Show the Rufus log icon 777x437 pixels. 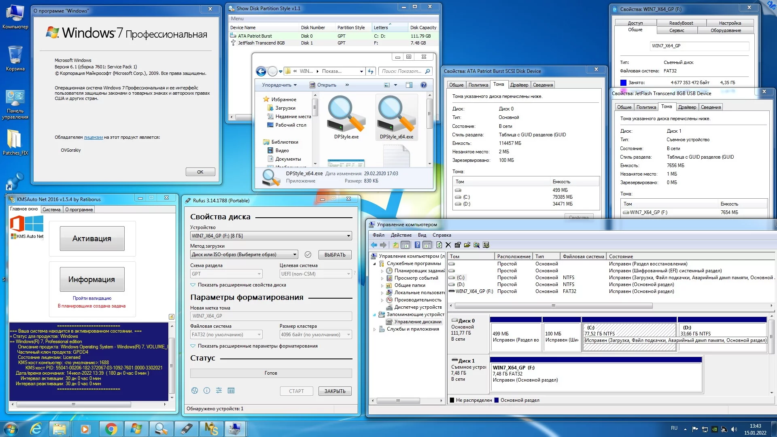click(231, 390)
